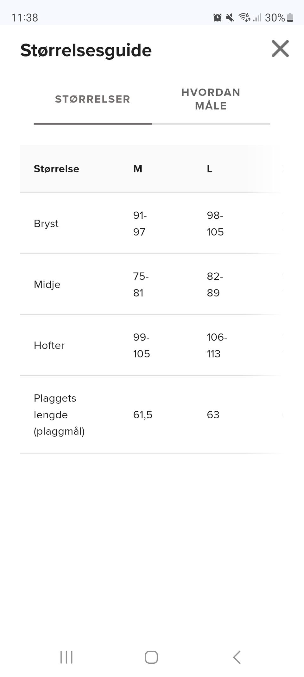Tap the battery icon in status bar
This screenshot has height=677, width=304.
point(290,17)
